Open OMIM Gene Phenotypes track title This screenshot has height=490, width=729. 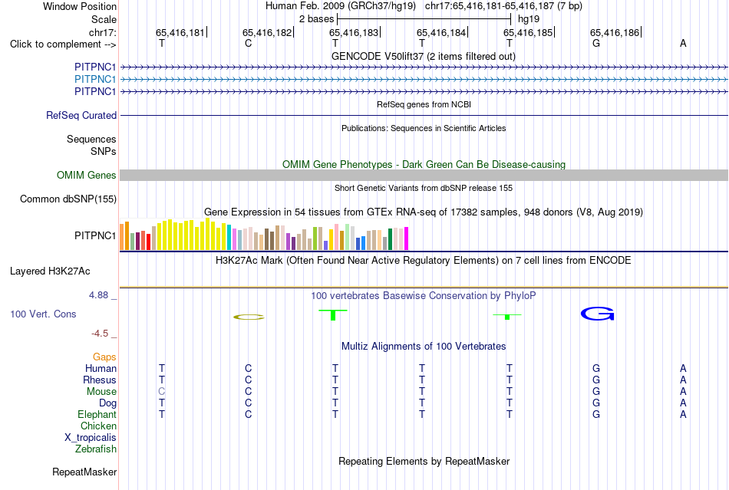tap(424, 164)
